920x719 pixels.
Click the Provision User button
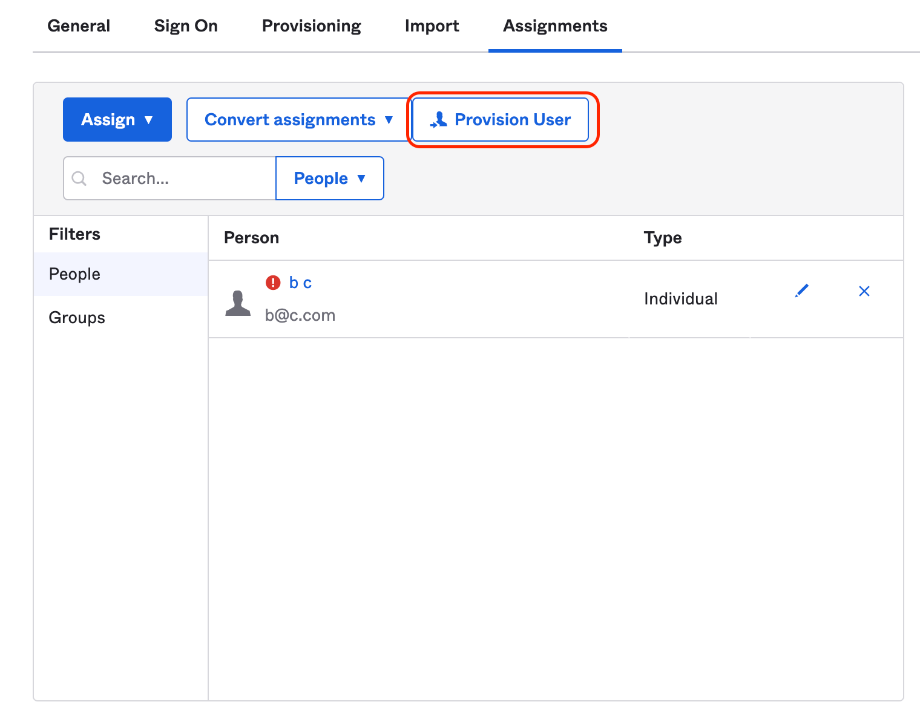coord(501,119)
